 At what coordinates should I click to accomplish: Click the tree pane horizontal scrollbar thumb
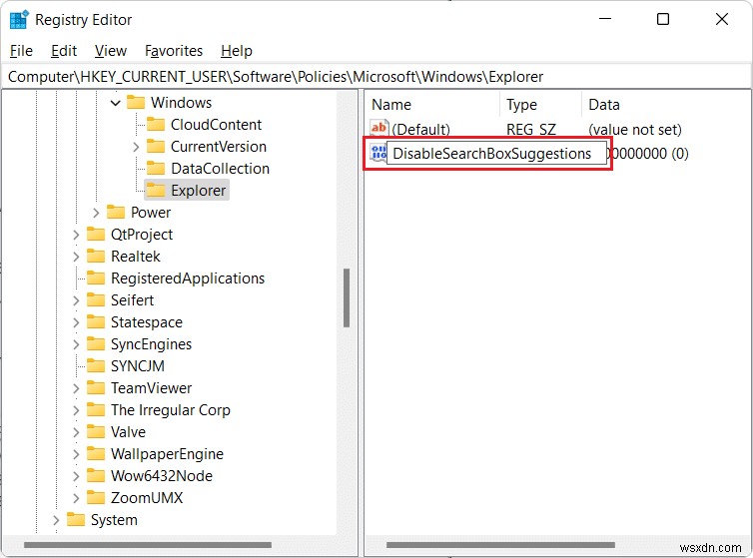(148, 545)
